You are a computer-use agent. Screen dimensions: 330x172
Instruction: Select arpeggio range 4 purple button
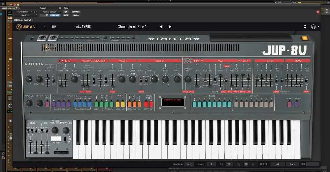(69, 104)
